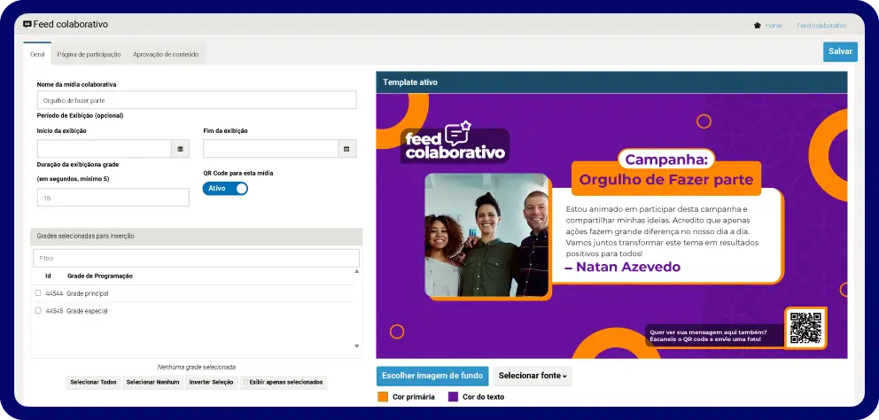Pick the orange Cor primária swatch
The width and height of the screenshot is (879, 420).
pyautogui.click(x=383, y=397)
